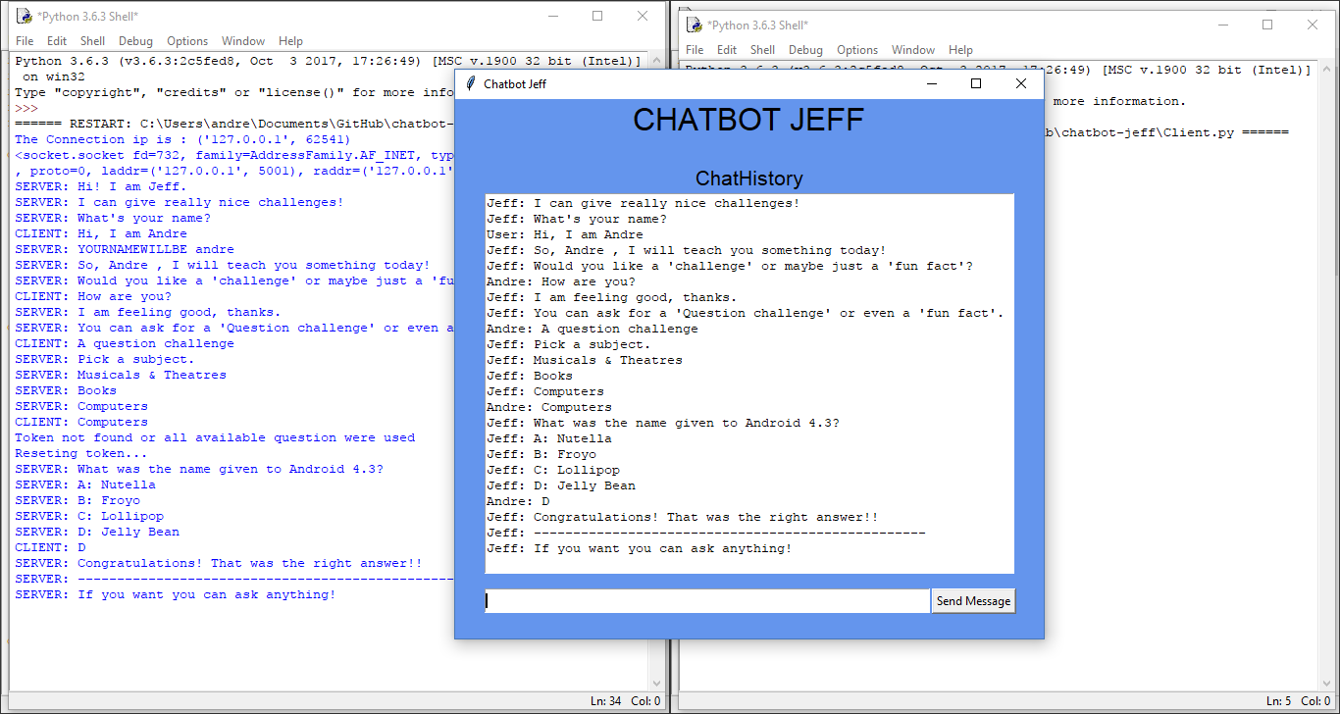This screenshot has width=1340, height=714.
Task: Click chat line 'User: Hi, I am Andre'
Action: pos(565,234)
